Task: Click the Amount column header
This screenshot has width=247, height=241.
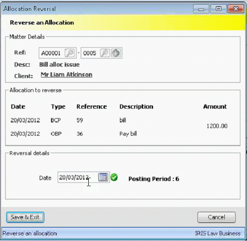Action: tap(215, 106)
